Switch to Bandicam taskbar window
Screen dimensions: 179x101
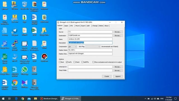tap(50, 98)
